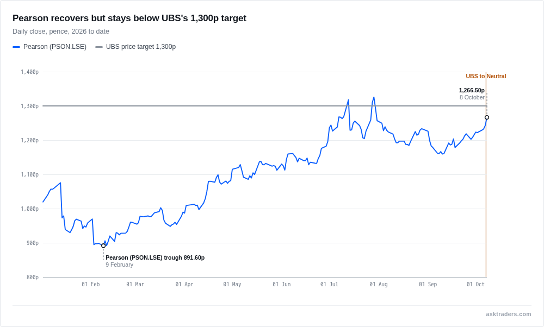
Task: Click the chart title about UBS's 1,300p target
Action: coord(129,18)
